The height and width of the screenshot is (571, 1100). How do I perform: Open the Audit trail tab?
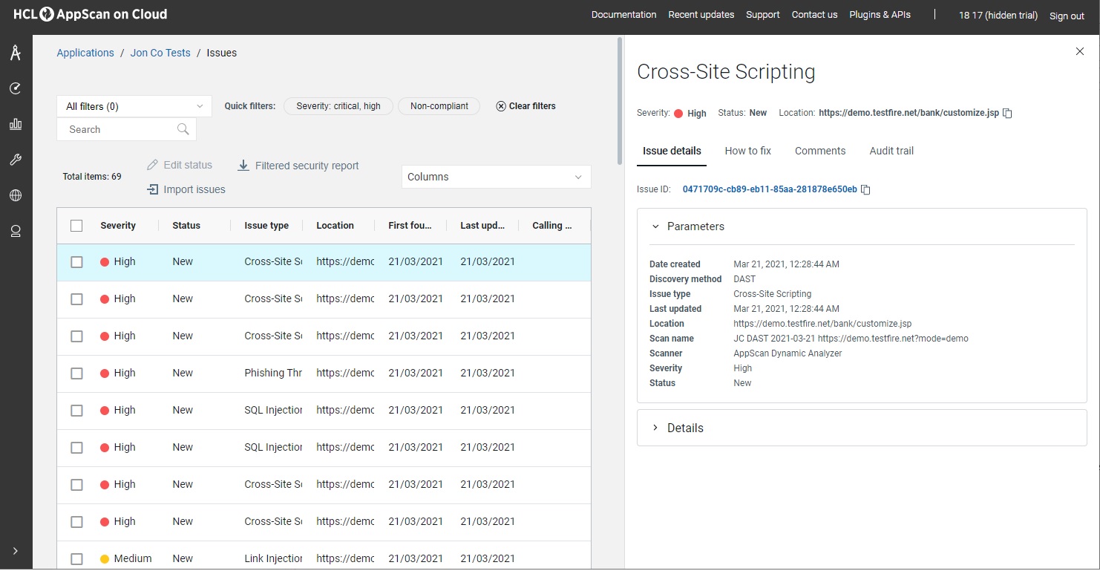(x=891, y=151)
